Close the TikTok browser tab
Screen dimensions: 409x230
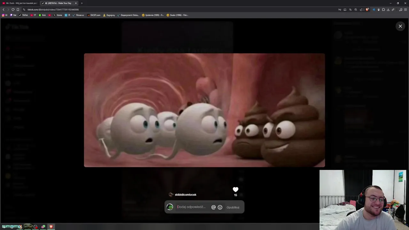(x=76, y=3)
